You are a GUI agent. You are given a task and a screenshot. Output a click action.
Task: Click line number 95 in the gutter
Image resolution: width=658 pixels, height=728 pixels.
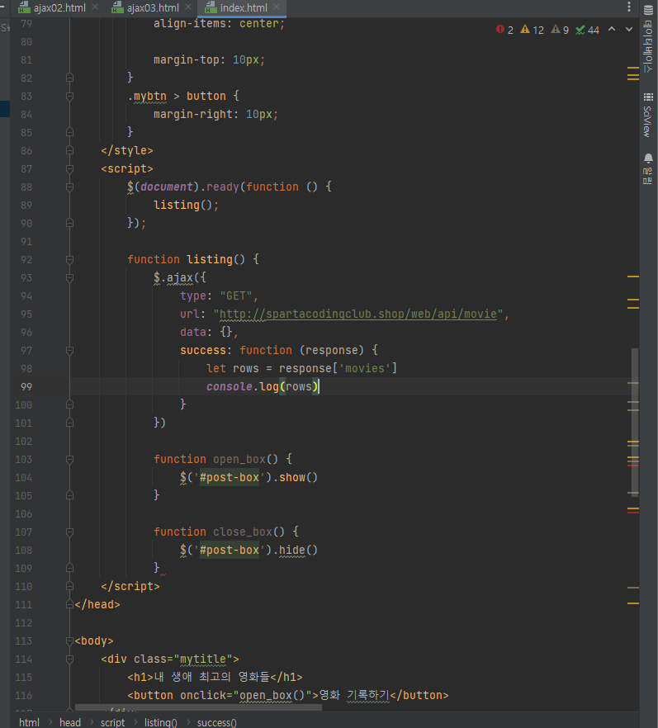[x=26, y=314]
